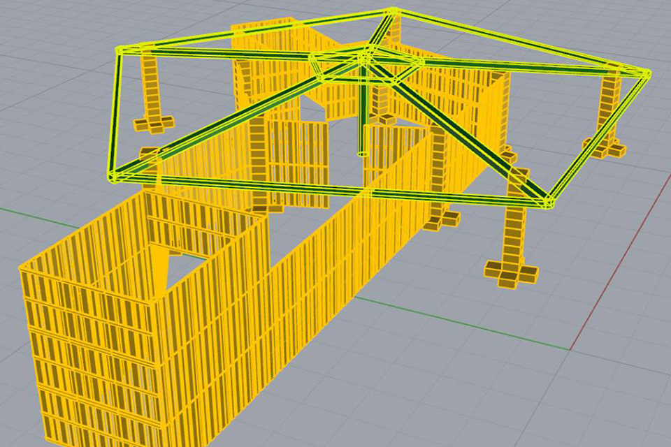Click the front-right corner joint of the roof frame

point(547,201)
